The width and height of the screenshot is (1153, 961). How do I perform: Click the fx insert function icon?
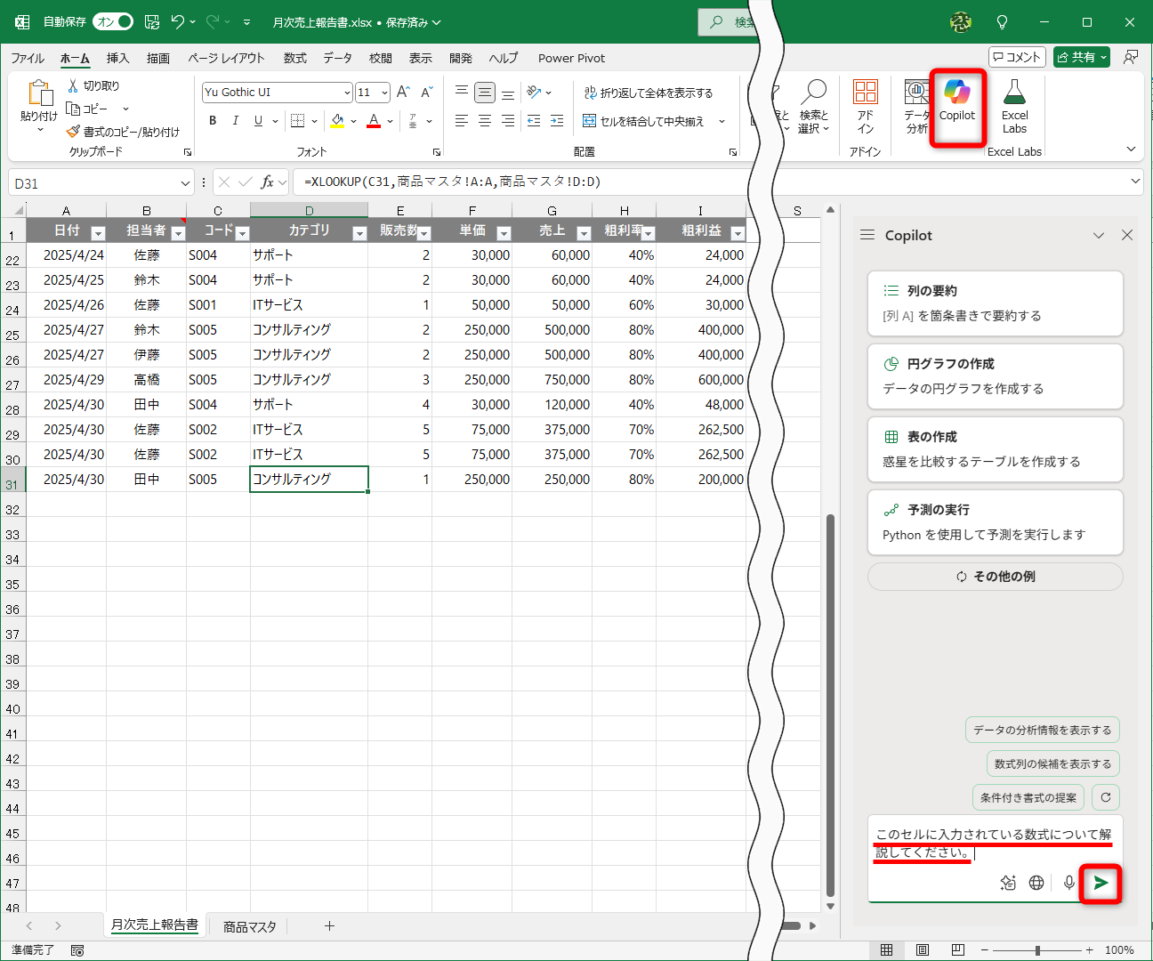(267, 182)
